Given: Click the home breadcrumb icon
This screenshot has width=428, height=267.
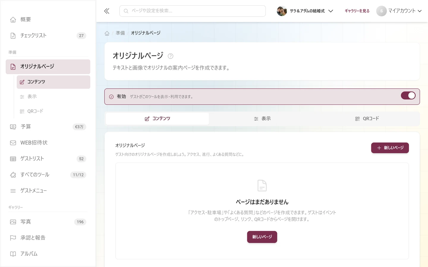Looking at the screenshot, I should pyautogui.click(x=107, y=33).
